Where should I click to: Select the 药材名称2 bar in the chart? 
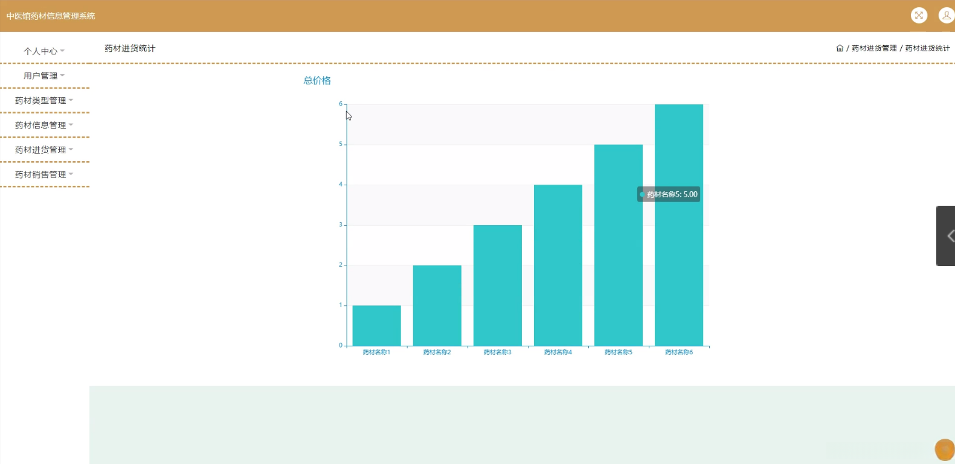tap(437, 305)
